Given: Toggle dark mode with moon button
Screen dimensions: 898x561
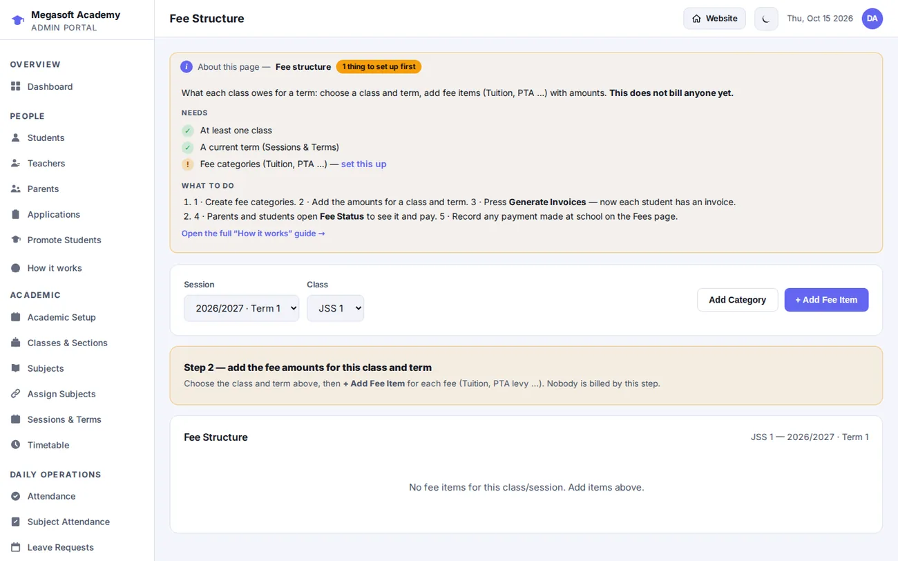Looking at the screenshot, I should click(x=766, y=19).
